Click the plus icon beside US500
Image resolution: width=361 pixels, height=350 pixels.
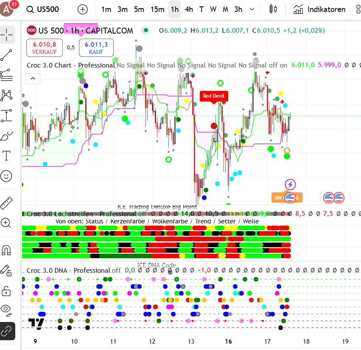(x=83, y=9)
